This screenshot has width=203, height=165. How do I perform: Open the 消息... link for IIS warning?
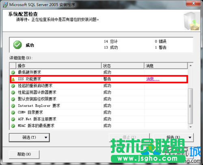tap(153, 79)
